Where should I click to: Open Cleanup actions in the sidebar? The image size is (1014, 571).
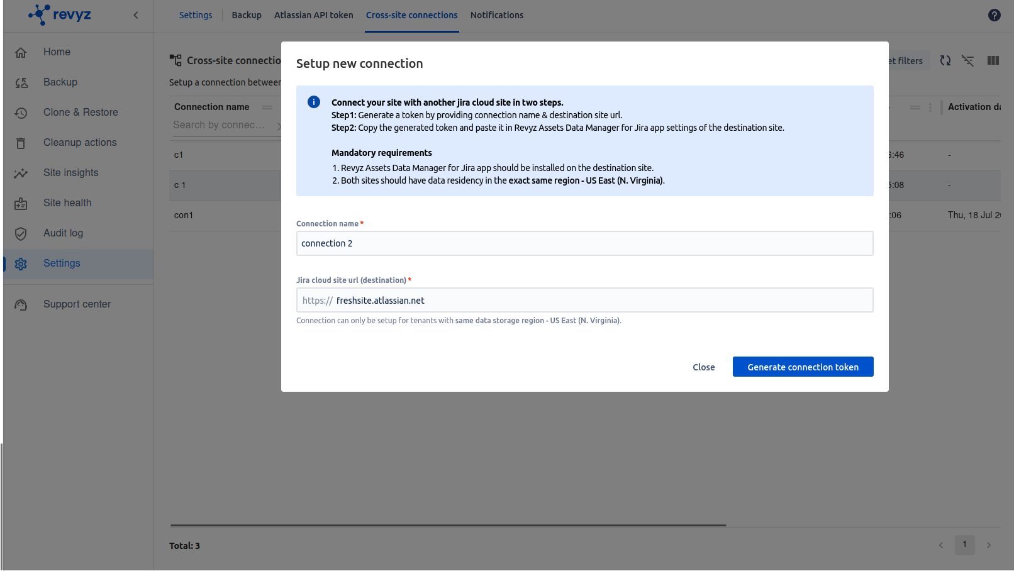[x=80, y=143]
